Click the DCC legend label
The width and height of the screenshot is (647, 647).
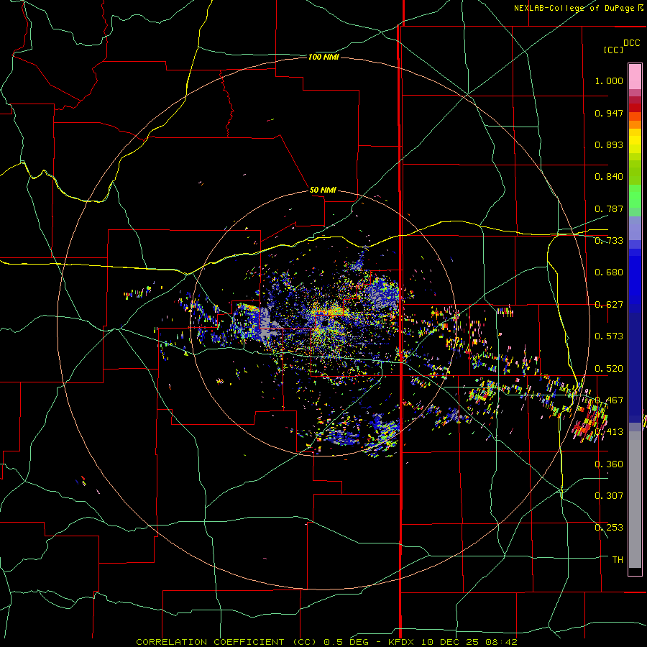[x=631, y=43]
